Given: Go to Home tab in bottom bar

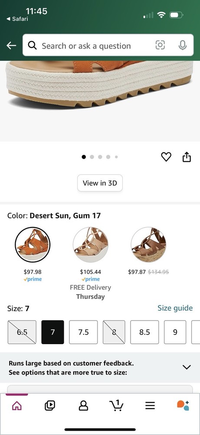Looking at the screenshot, I should tap(17, 406).
